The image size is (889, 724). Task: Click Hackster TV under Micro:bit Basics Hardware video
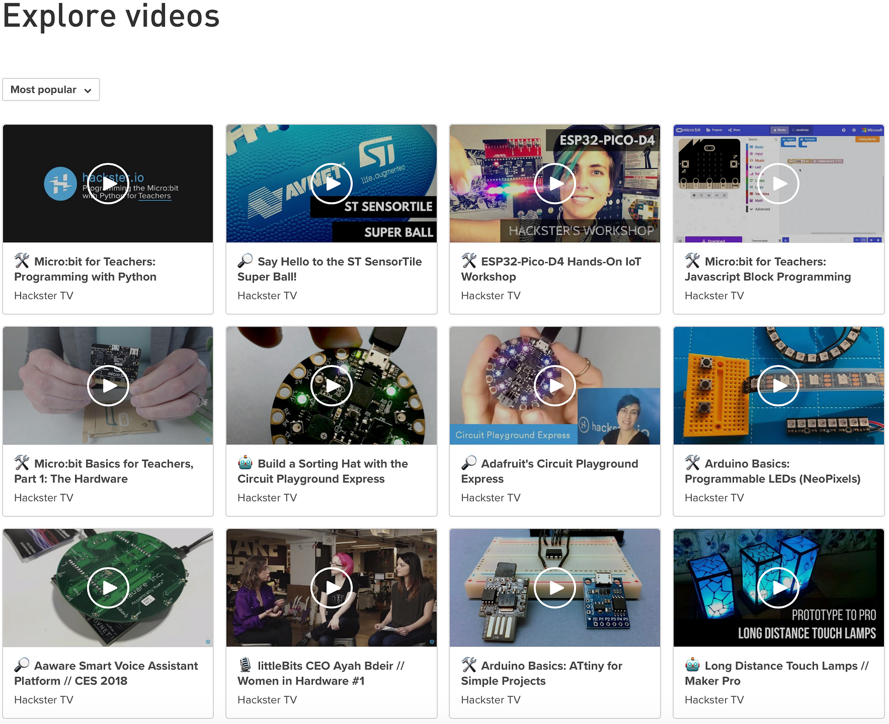pos(44,498)
